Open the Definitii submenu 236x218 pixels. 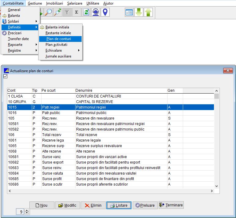20,27
